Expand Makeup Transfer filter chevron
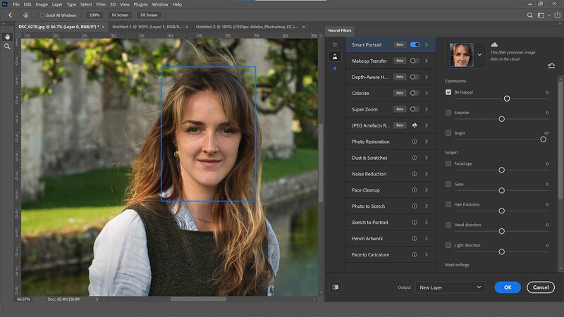Screen dimensions: 564x317 (x=427, y=61)
